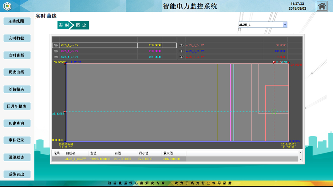Toggle eye icon for the red Ic curve

(x=182, y=57)
